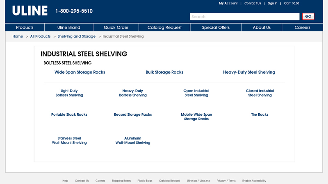Viewport: 328px width, 184px height.
Task: Click the 1-800-295-5510 phone number
Action: [x=74, y=11]
